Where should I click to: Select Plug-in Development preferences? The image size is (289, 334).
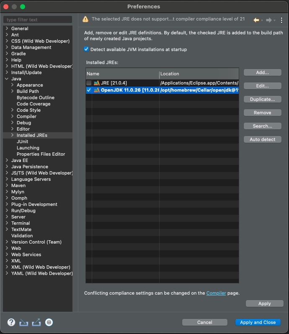tap(34, 204)
